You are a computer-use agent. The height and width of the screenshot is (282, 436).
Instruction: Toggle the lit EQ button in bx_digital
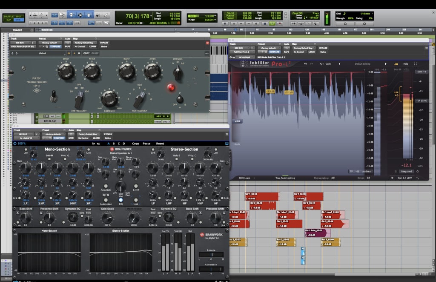[x=120, y=200]
